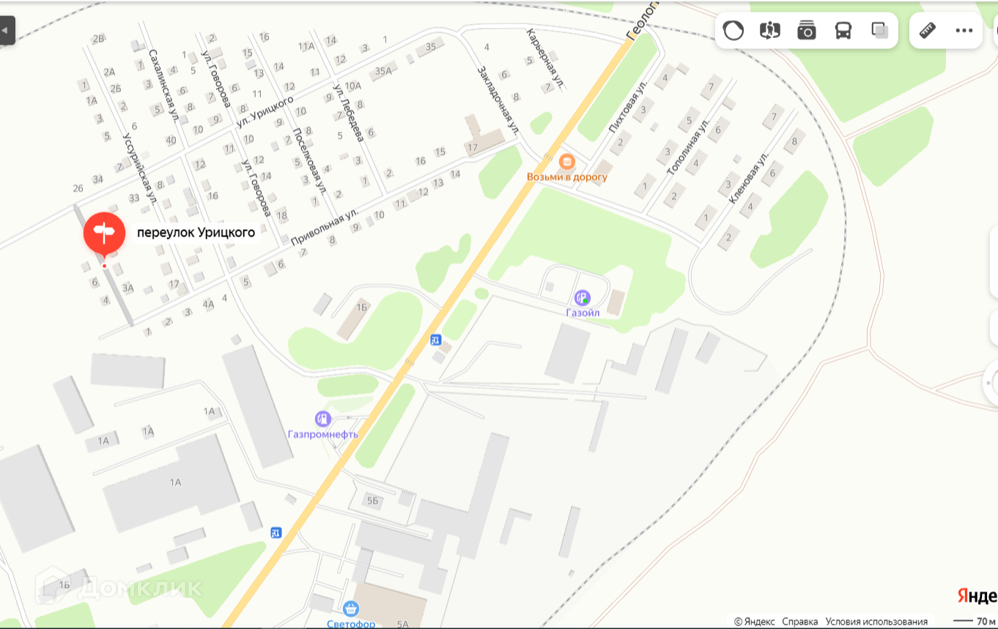998x629 pixels.
Task: Toggle public transport bus layer
Action: [843, 30]
